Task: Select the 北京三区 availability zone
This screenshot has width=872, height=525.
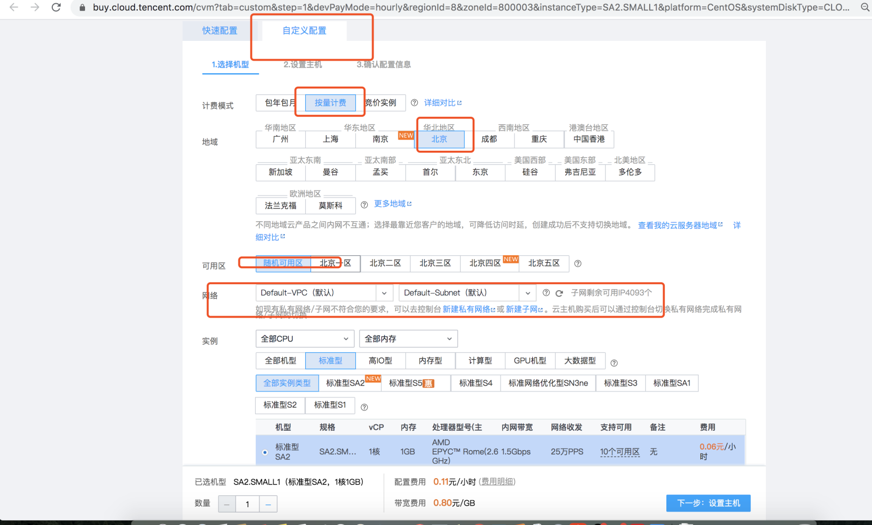Action: [435, 263]
